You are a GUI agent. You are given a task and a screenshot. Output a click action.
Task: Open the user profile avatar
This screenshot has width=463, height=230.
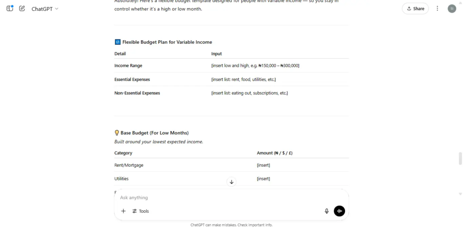[x=452, y=9]
